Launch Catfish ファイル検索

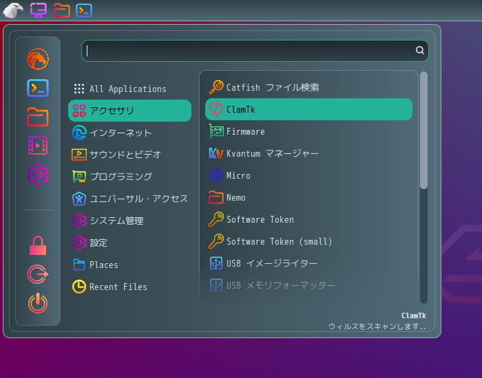pos(308,87)
